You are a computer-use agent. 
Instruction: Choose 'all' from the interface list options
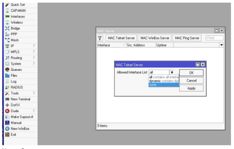pyautogui.click(x=164, y=77)
